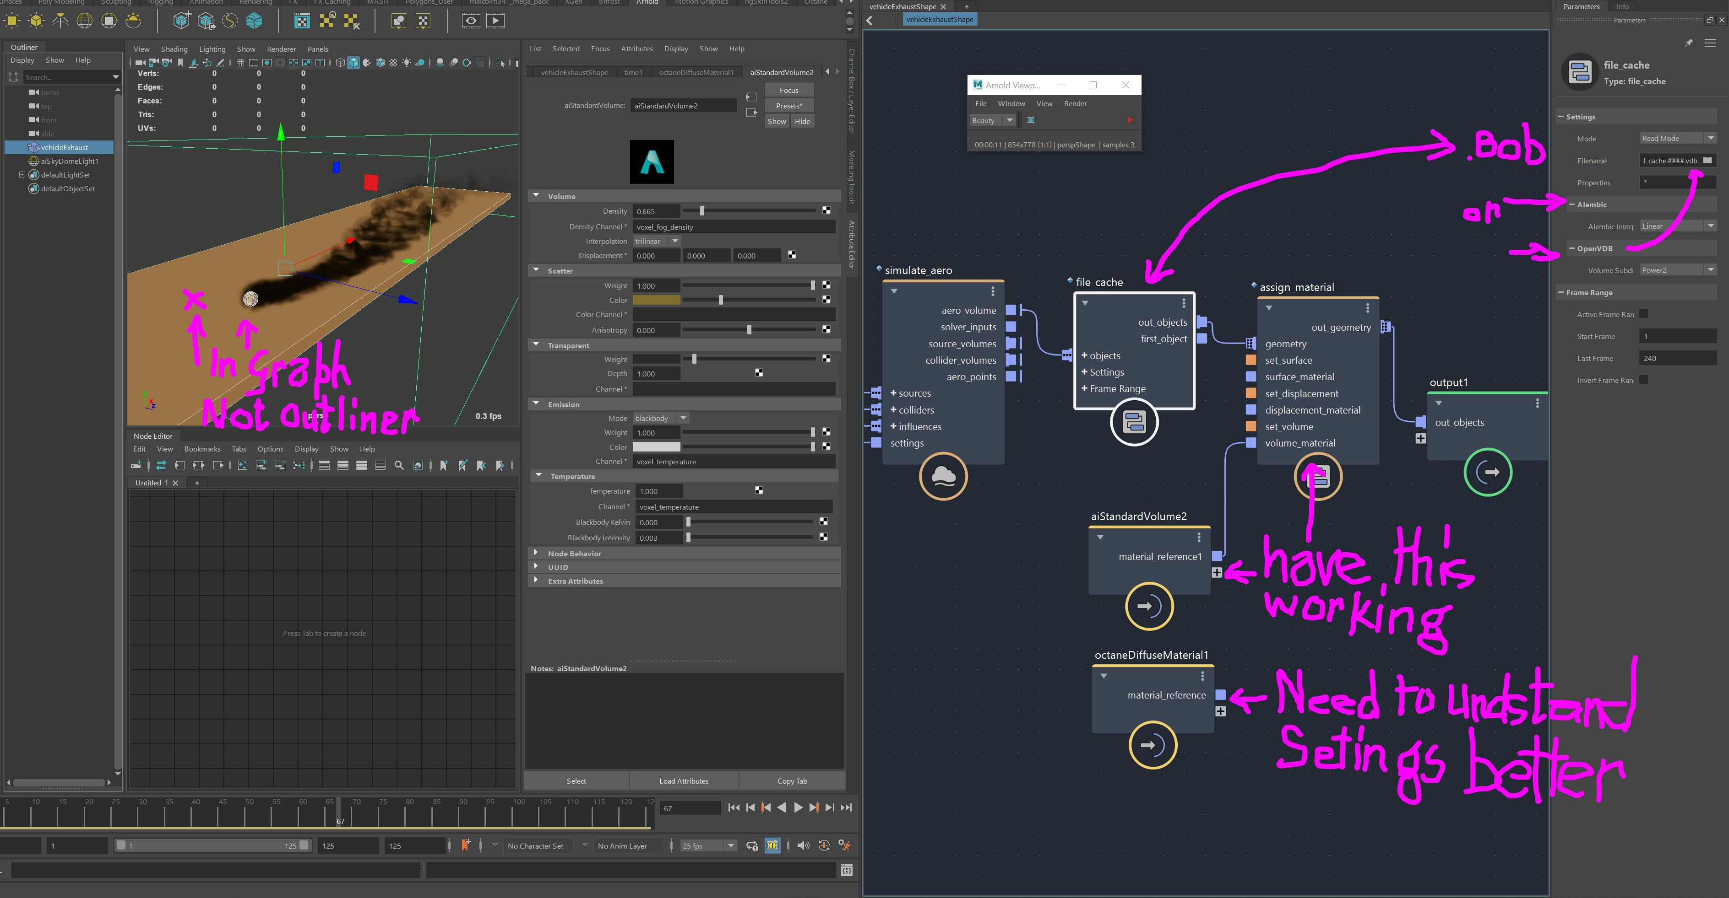The height and width of the screenshot is (898, 1729).
Task: Pin the Parameters panel
Action: 1689,43
